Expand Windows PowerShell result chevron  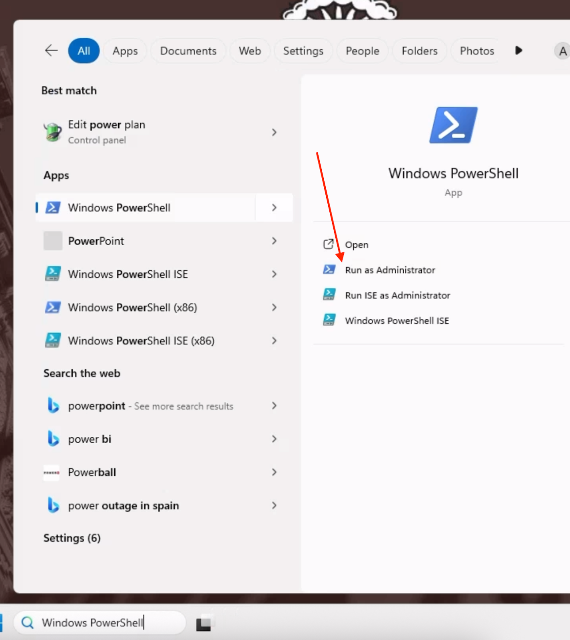pos(274,208)
